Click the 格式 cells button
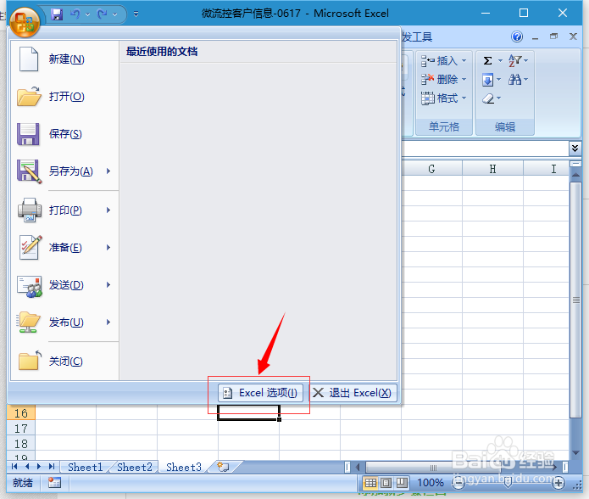 tap(443, 98)
